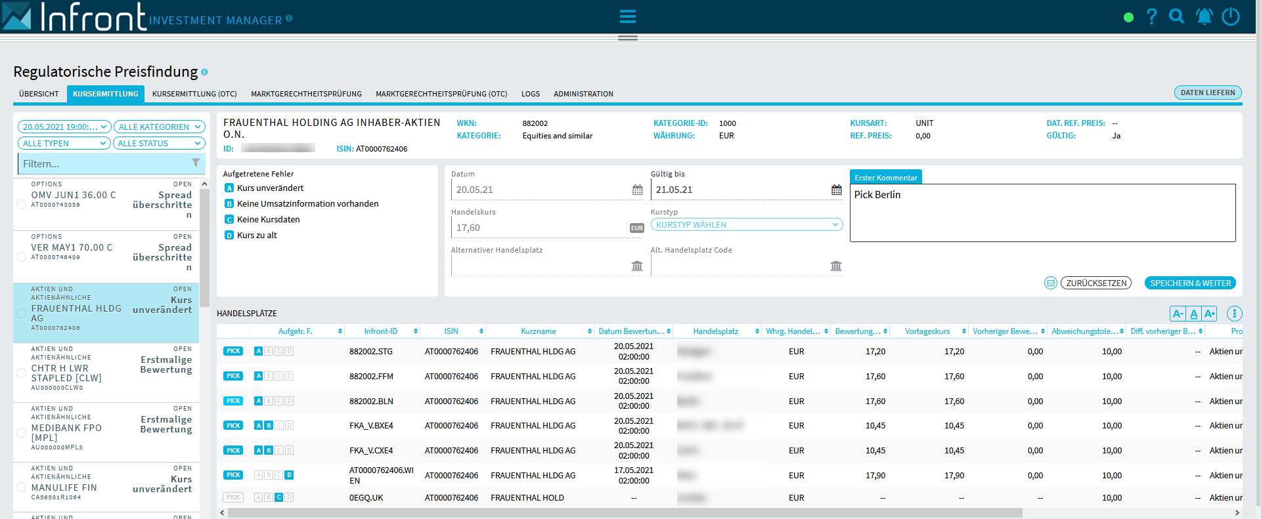The image size is (1261, 519).
Task: Switch to MARKTGERECHTHEITSPRÜFUNG tab
Action: click(x=306, y=94)
